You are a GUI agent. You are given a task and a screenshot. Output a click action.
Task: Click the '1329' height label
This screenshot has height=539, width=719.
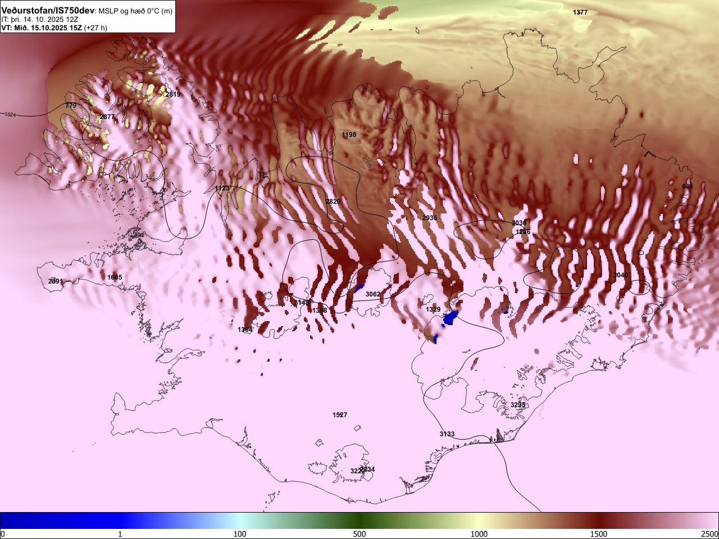tap(433, 310)
